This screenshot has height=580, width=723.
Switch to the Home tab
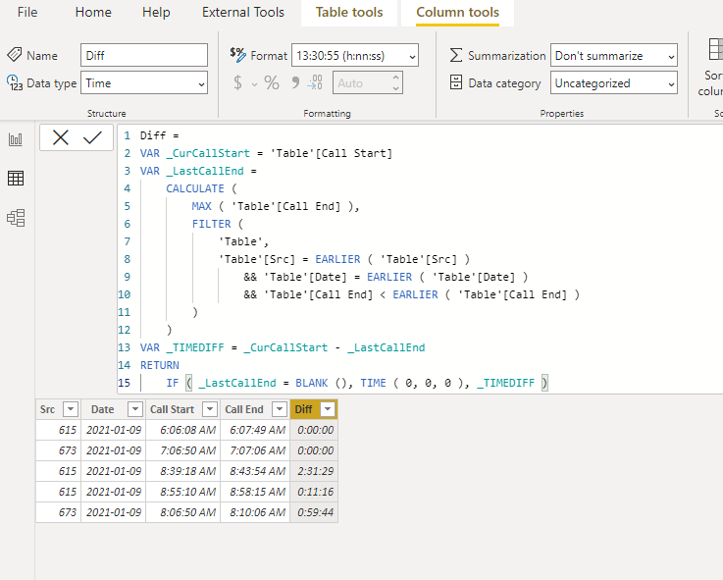click(93, 12)
